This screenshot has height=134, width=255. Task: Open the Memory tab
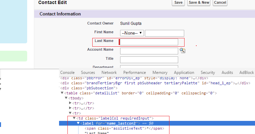tap(160, 73)
